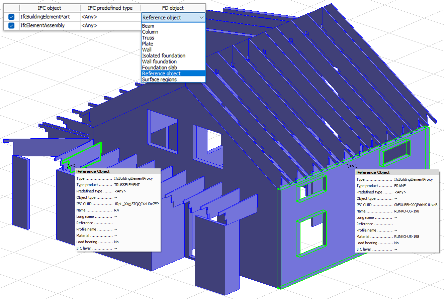
Task: Select highlighted Reference object list entry
Action: [161, 73]
